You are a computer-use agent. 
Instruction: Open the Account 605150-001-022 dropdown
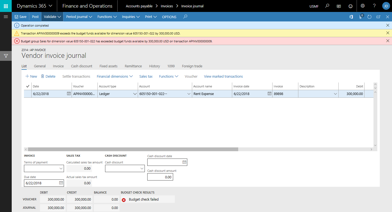(189, 94)
